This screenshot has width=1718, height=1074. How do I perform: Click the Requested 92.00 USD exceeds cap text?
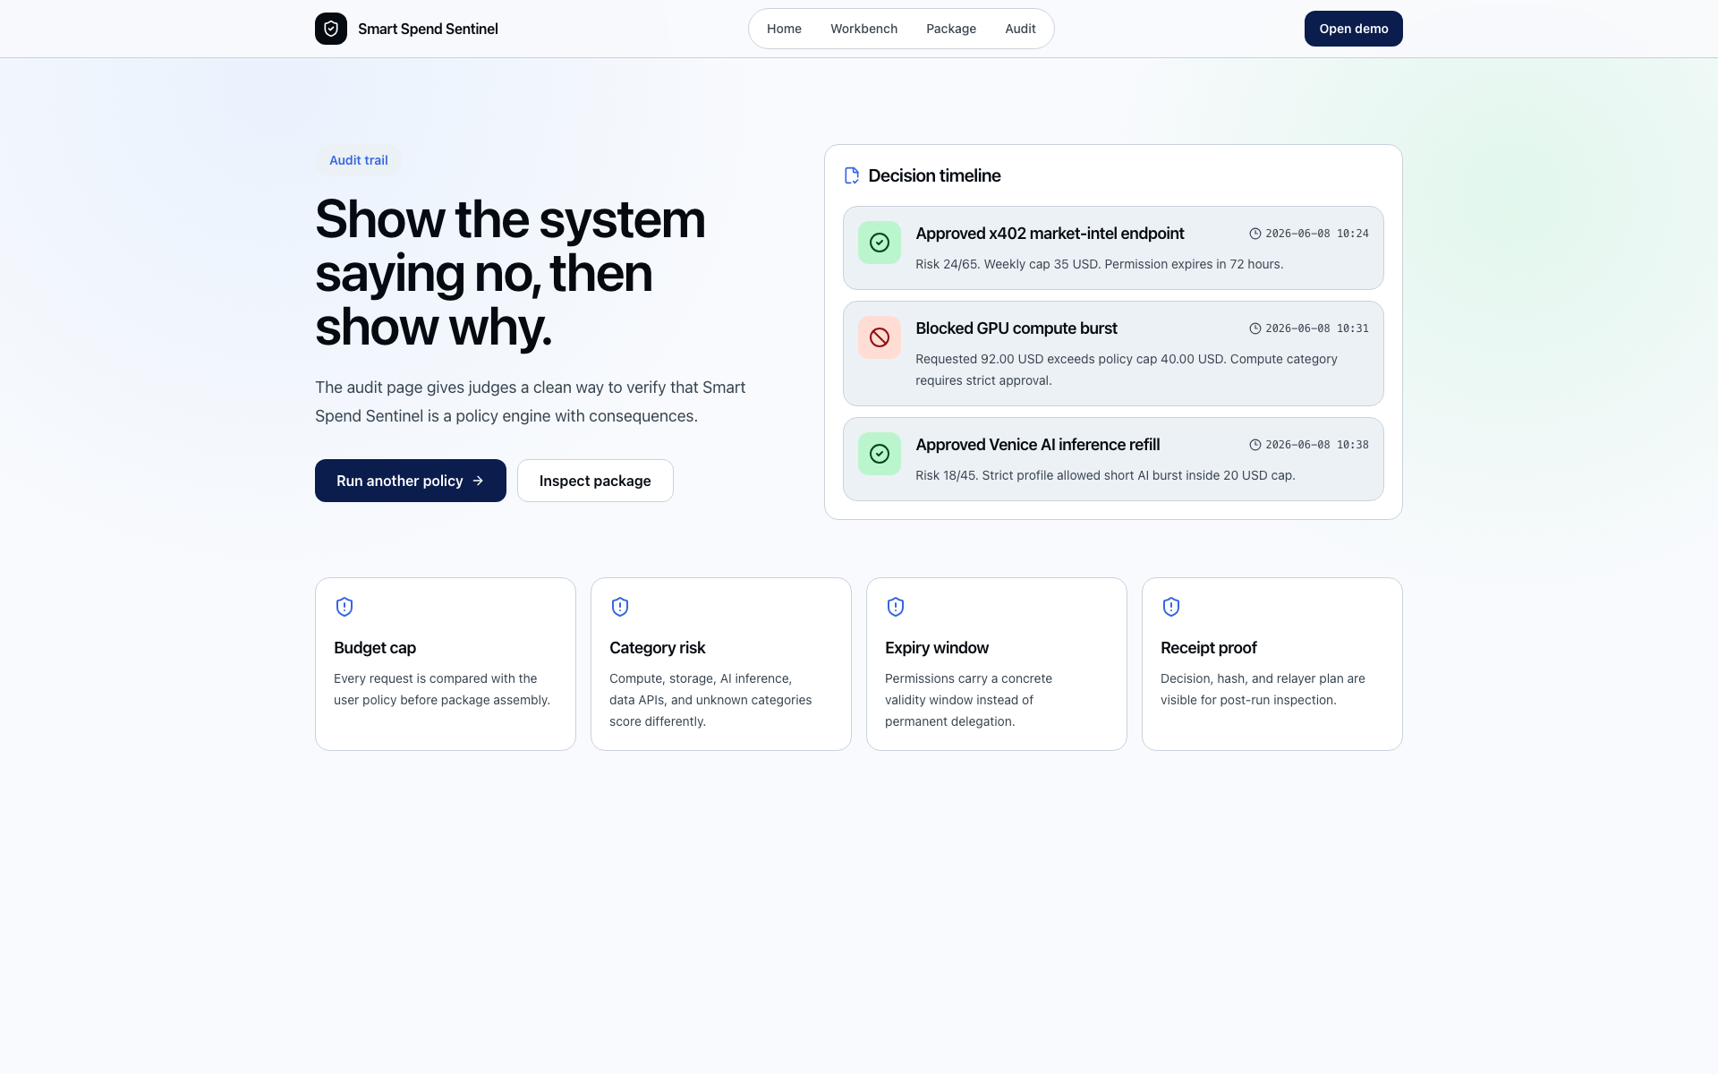[x=1127, y=370]
